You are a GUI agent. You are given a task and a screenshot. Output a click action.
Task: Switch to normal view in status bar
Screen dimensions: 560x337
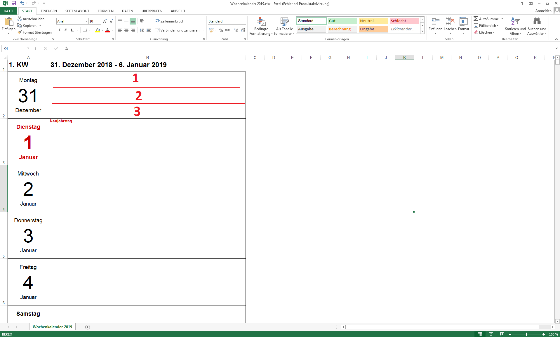480,334
